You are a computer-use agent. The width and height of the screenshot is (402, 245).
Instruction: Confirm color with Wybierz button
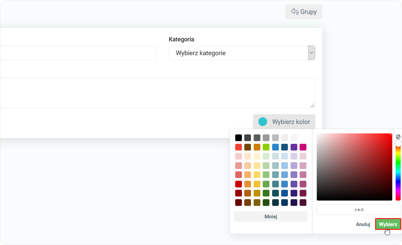point(388,224)
